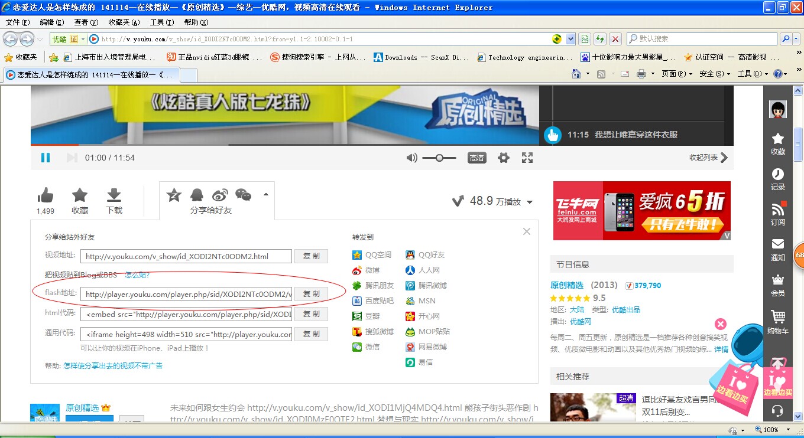Expand the 48.9万播放 dropdown arrow
Image resolution: width=804 pixels, height=438 pixels.
point(530,202)
